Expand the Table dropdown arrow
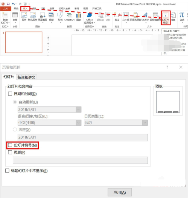Viewport: 190px width, 199px height. point(15,23)
